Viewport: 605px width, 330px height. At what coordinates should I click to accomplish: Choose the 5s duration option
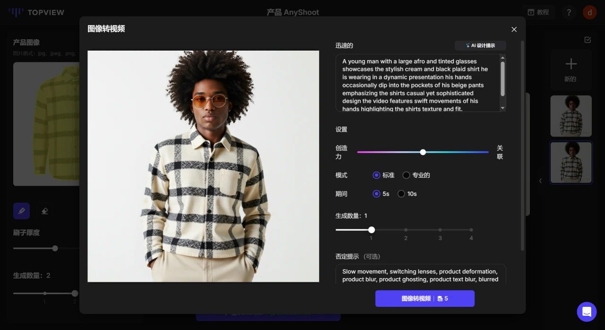click(376, 194)
